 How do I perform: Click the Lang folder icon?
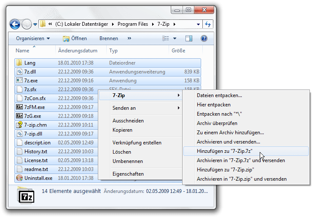click(19, 62)
